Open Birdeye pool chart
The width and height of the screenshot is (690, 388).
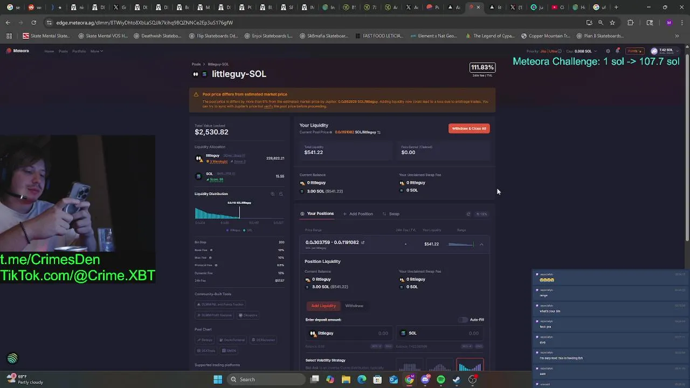coord(205,340)
